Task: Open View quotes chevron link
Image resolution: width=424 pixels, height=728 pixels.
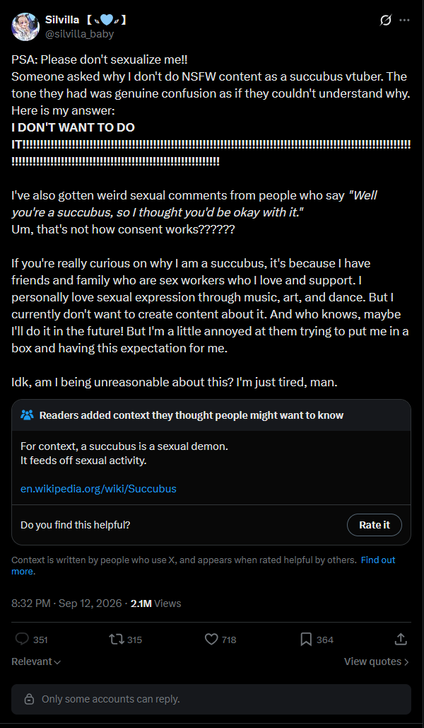Action: 377,661
